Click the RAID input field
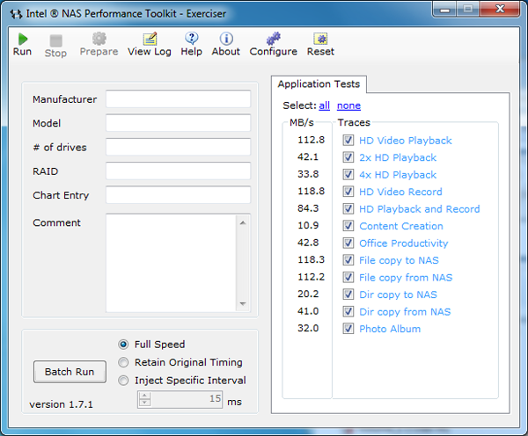This screenshot has width=528, height=436. [178, 171]
